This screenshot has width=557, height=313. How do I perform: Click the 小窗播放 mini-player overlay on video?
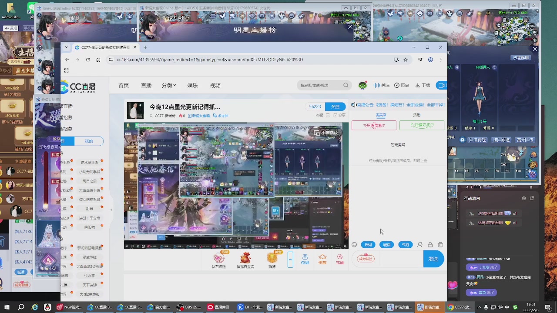(x=326, y=133)
